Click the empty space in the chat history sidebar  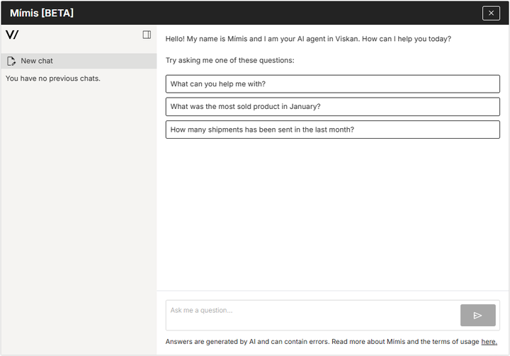click(78, 212)
